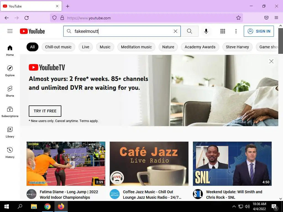Viewport: 283px width, 212px height.
Task: Open History in the sidebar
Action: 10,153
